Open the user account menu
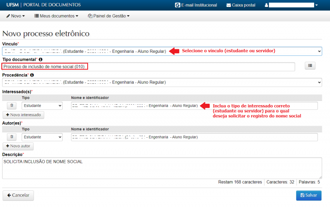This screenshot has height=208, width=330. tap(292, 5)
